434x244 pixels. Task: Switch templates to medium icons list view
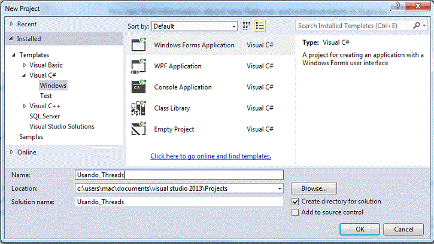click(x=260, y=26)
